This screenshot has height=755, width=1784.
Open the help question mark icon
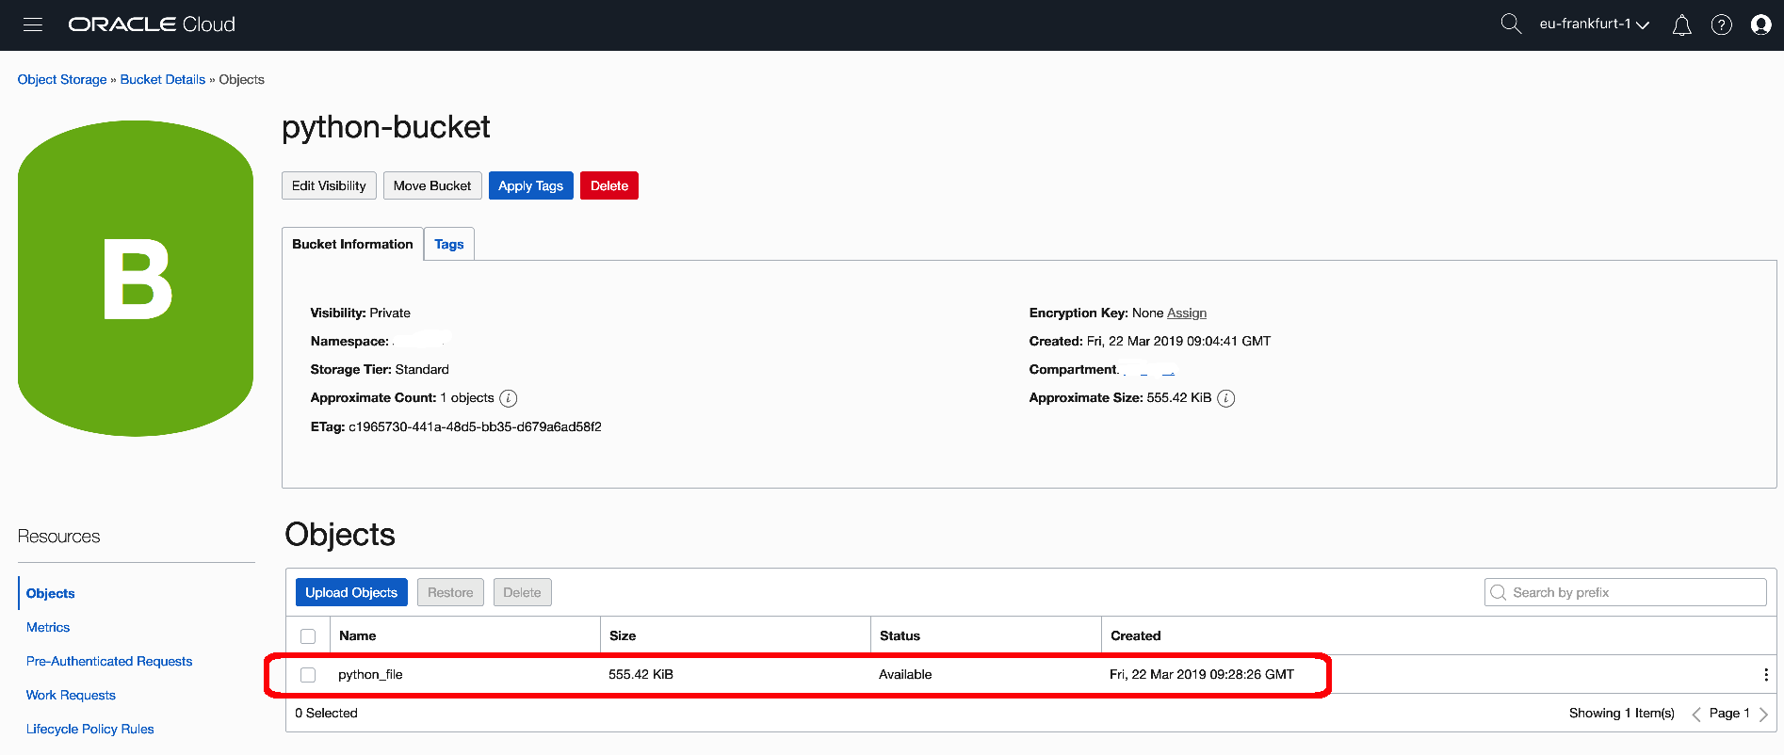[1721, 25]
